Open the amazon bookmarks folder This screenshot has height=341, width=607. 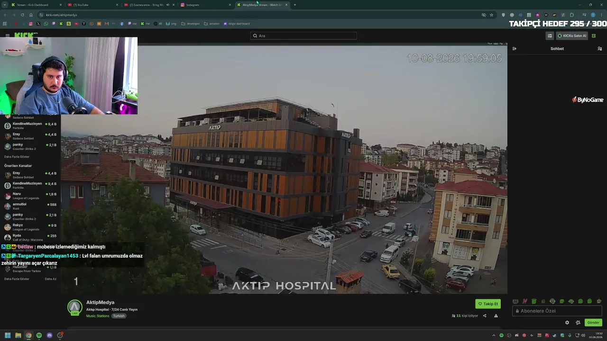212,24
